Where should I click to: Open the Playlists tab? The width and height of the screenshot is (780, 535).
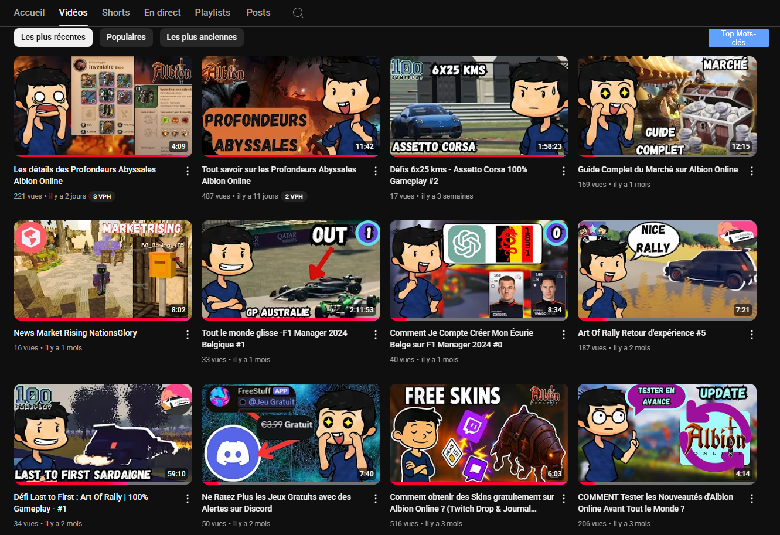tap(213, 12)
